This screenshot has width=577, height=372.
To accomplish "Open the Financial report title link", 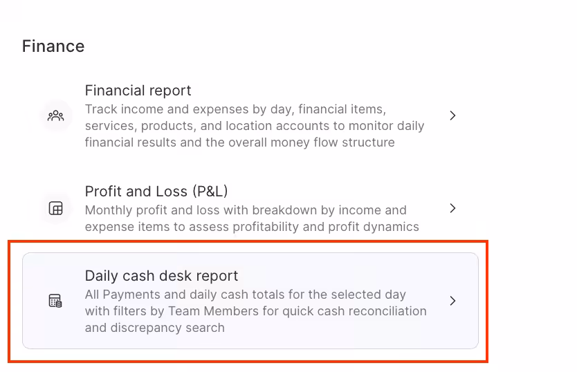I will pos(138,91).
